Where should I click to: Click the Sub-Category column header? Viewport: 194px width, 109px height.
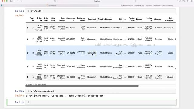click(169, 19)
